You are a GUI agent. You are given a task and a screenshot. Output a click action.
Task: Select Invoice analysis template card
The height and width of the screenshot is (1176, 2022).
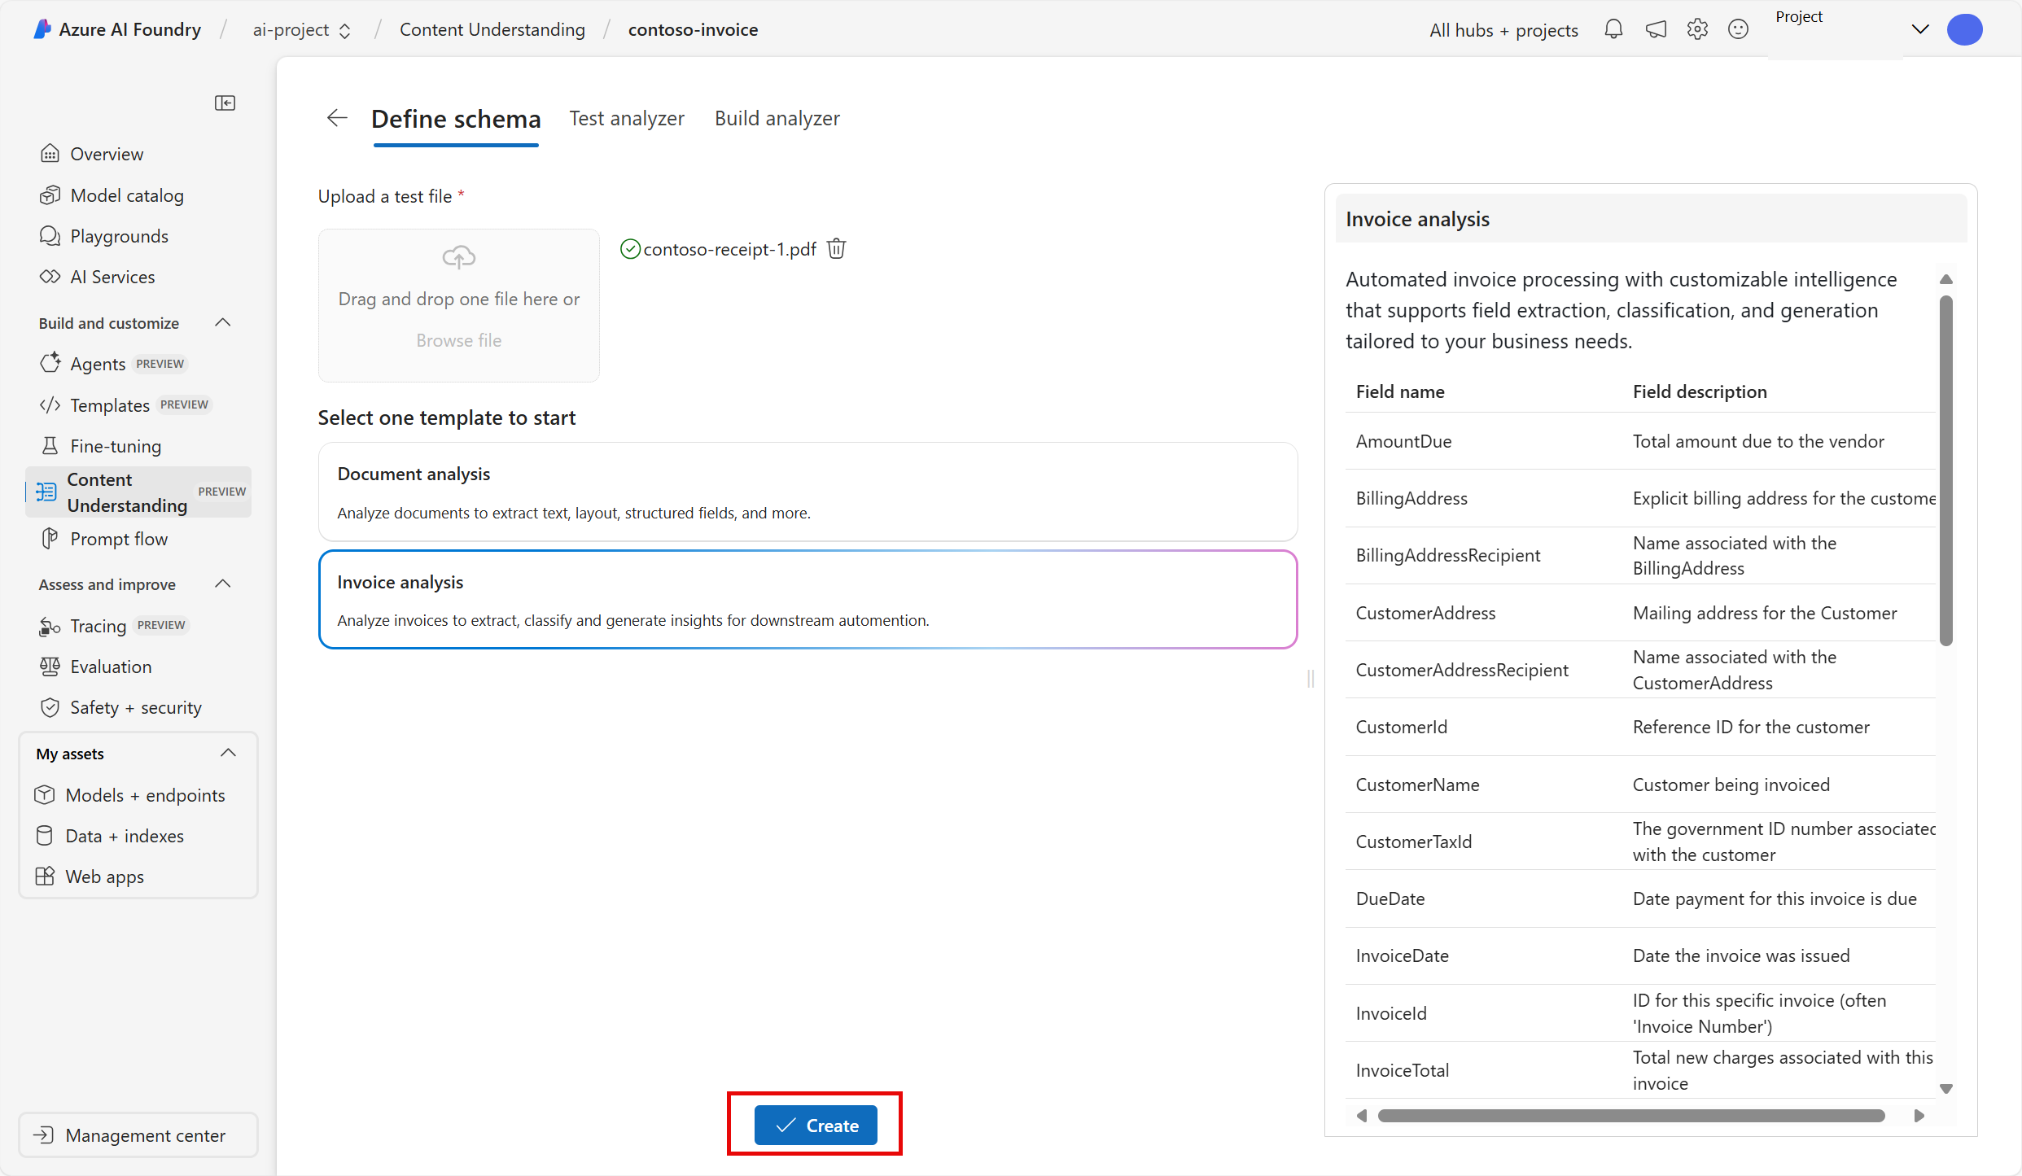(x=807, y=600)
